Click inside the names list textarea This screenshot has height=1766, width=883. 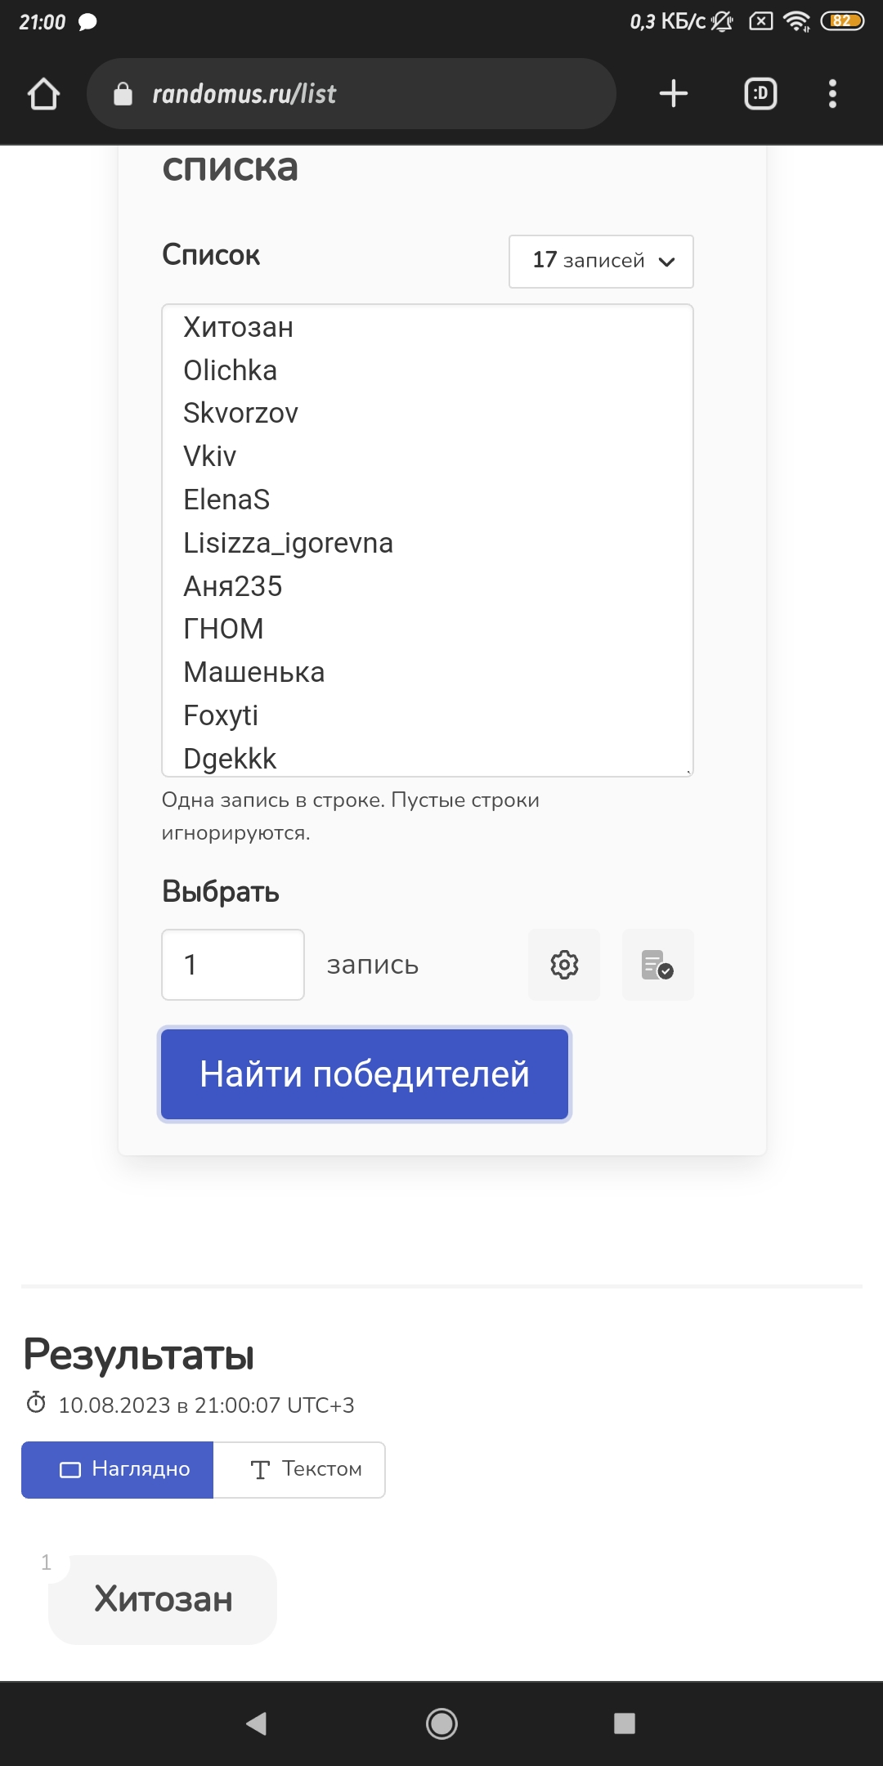click(x=428, y=540)
